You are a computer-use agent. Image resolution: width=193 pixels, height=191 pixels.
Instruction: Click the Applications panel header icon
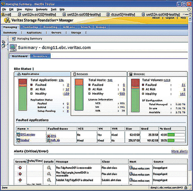tap(19, 74)
